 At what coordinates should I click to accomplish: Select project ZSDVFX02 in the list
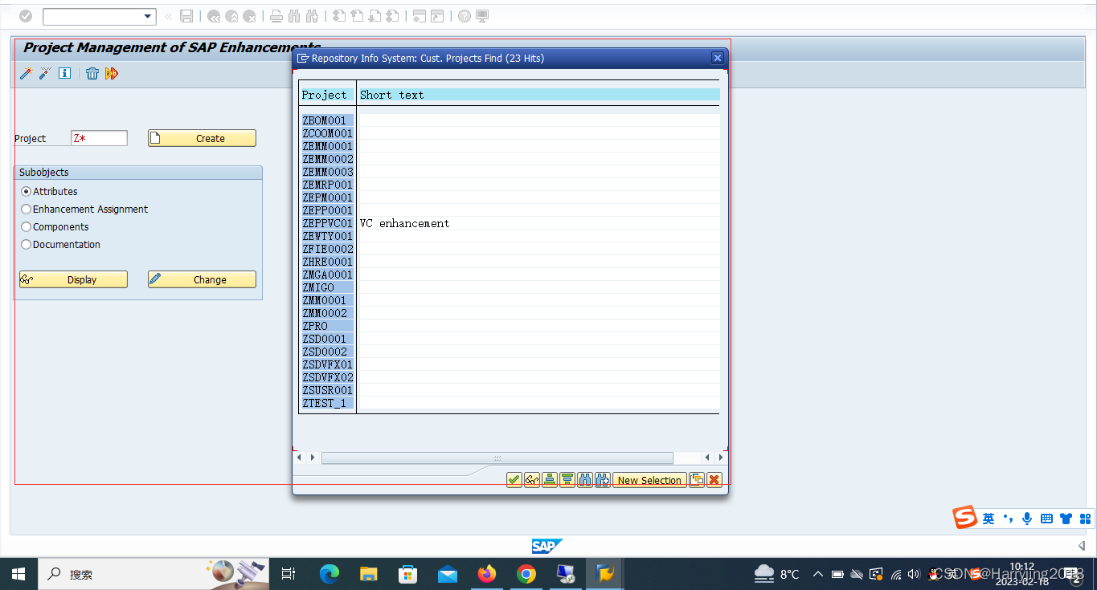click(x=328, y=377)
